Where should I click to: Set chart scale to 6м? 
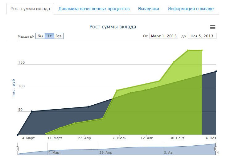[x=40, y=36]
